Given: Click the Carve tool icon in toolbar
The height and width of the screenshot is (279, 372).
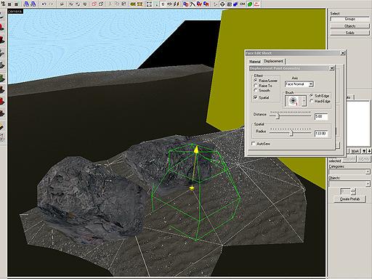Looking at the screenshot, I should click(62, 4).
